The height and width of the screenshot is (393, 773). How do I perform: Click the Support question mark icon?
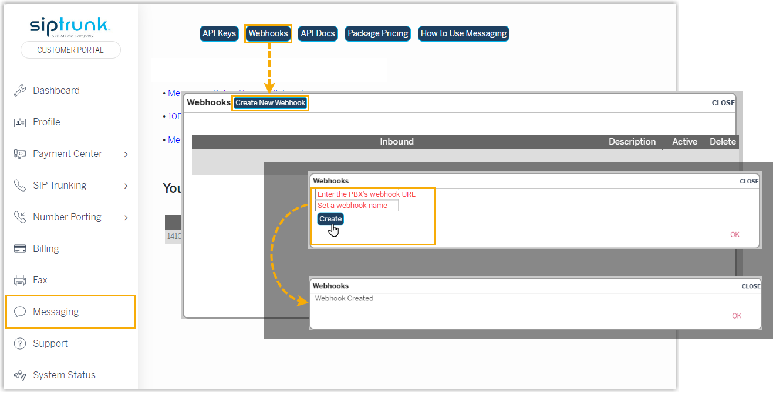[20, 343]
